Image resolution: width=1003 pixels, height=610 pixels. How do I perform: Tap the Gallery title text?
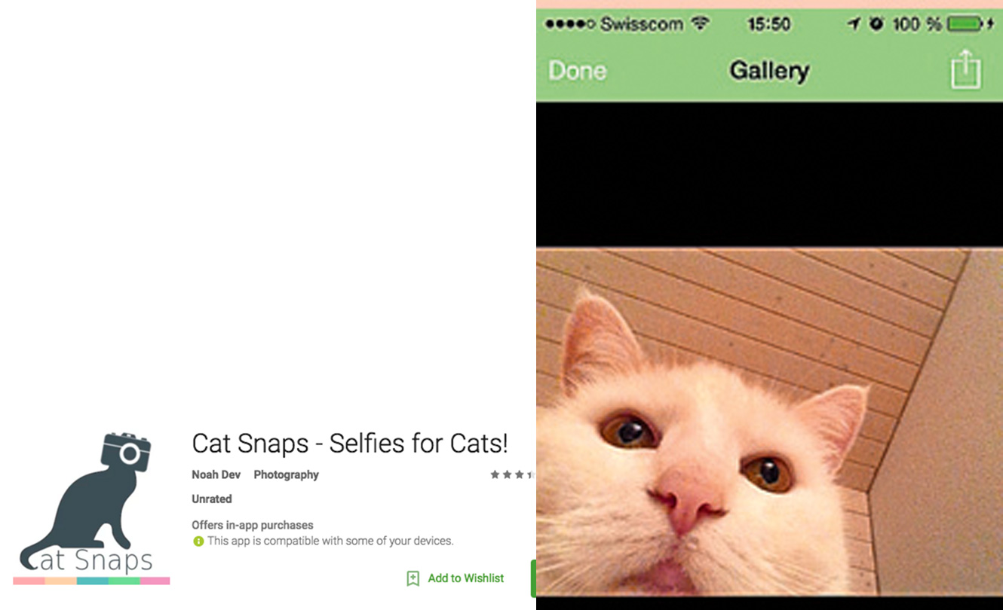(x=769, y=71)
